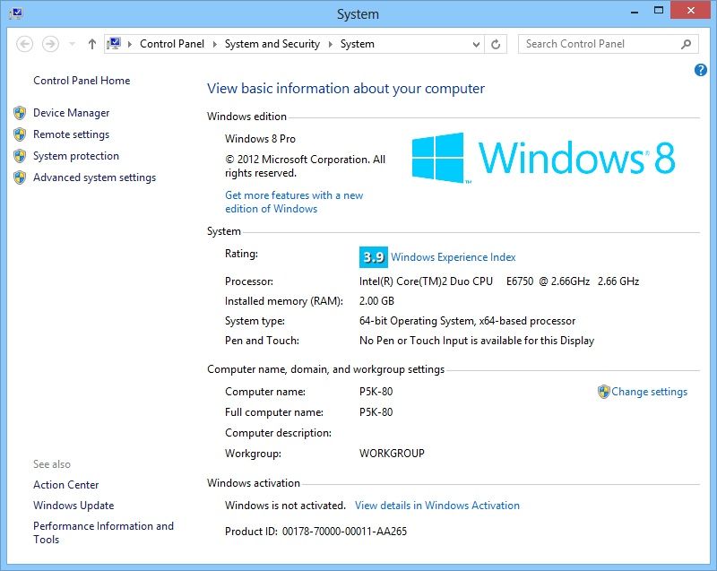Image resolution: width=717 pixels, height=571 pixels.
Task: Click 'No Pen or Touch Input' text
Action: 477,341
